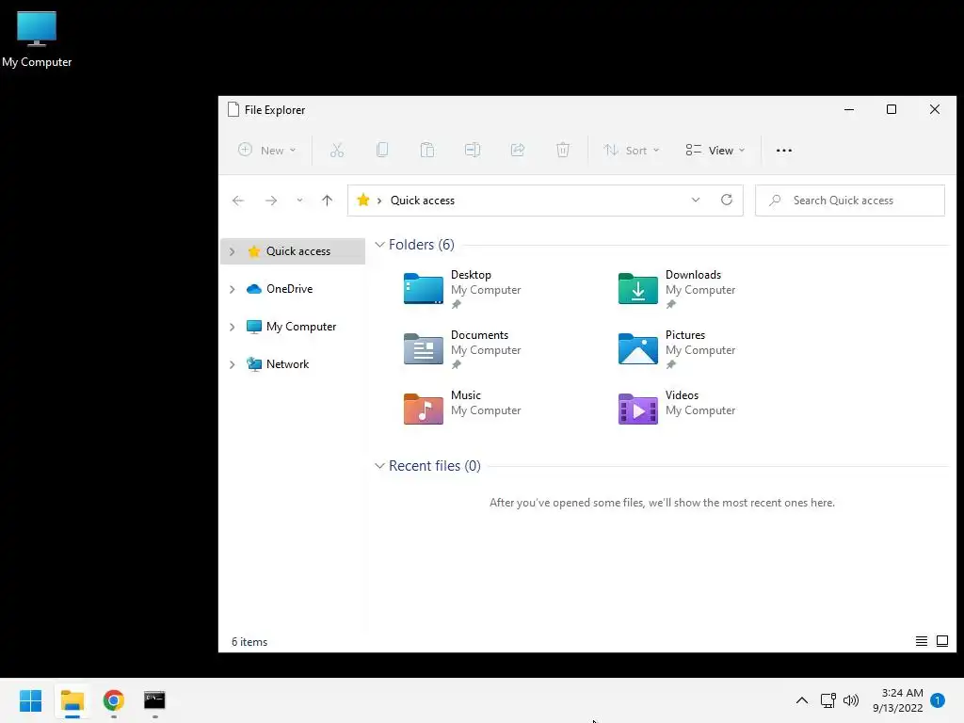The width and height of the screenshot is (964, 723).
Task: Click the Paste clipboard icon
Action: 427,150
